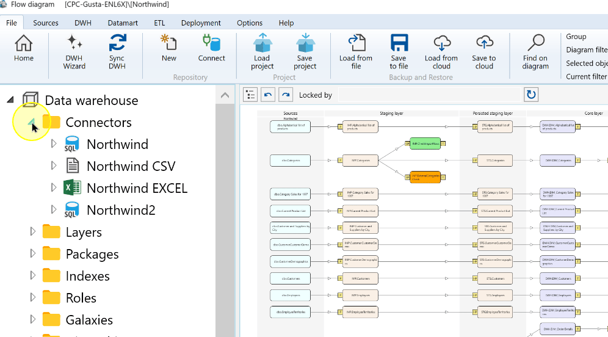Click the Current filter option
The height and width of the screenshot is (337, 608).
pos(587,76)
